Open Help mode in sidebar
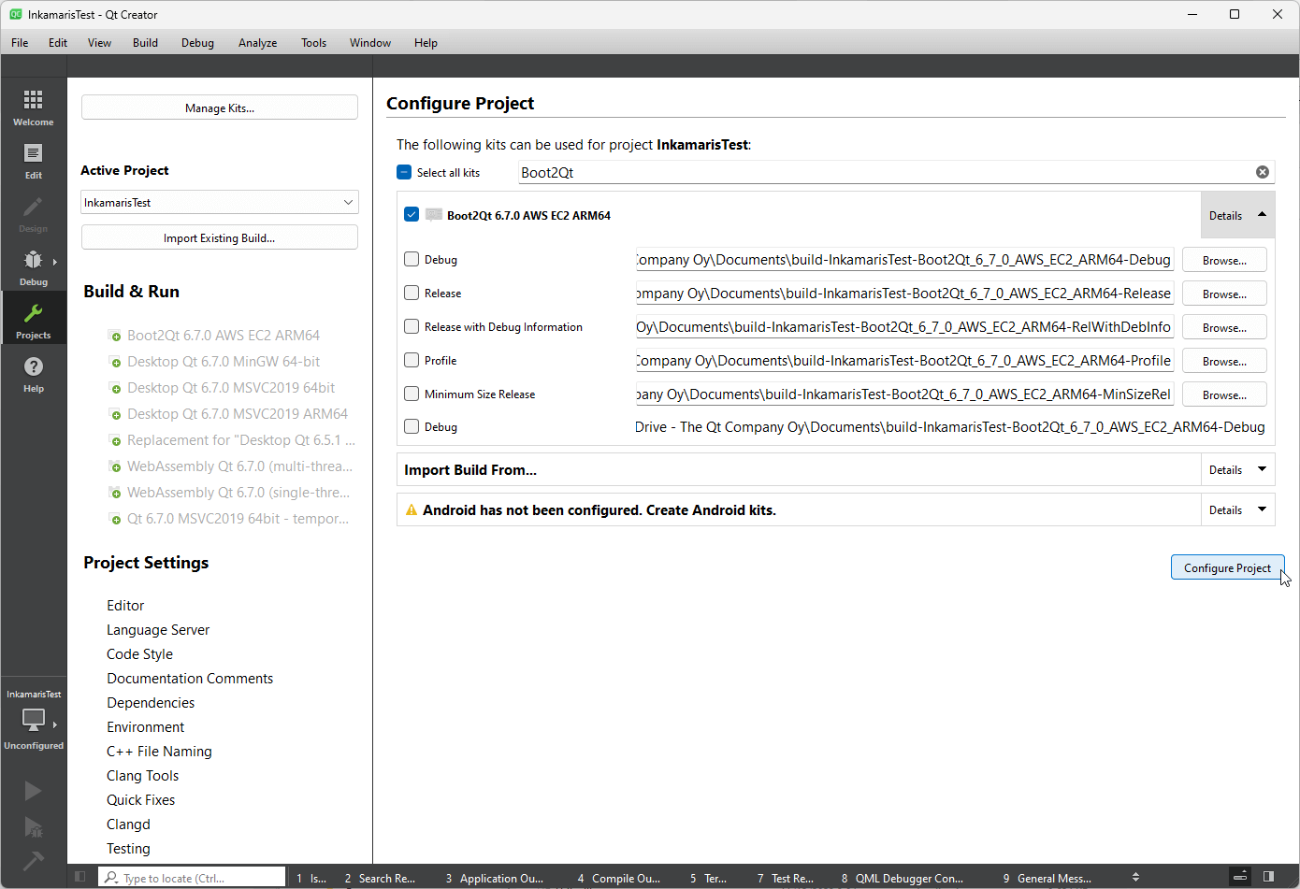 [33, 373]
